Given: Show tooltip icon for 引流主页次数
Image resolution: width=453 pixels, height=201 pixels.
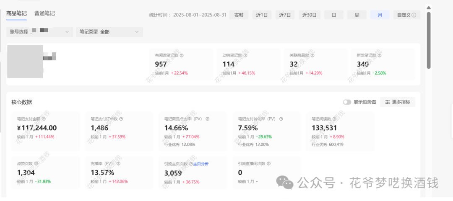Looking at the screenshot, I should coord(191,164).
